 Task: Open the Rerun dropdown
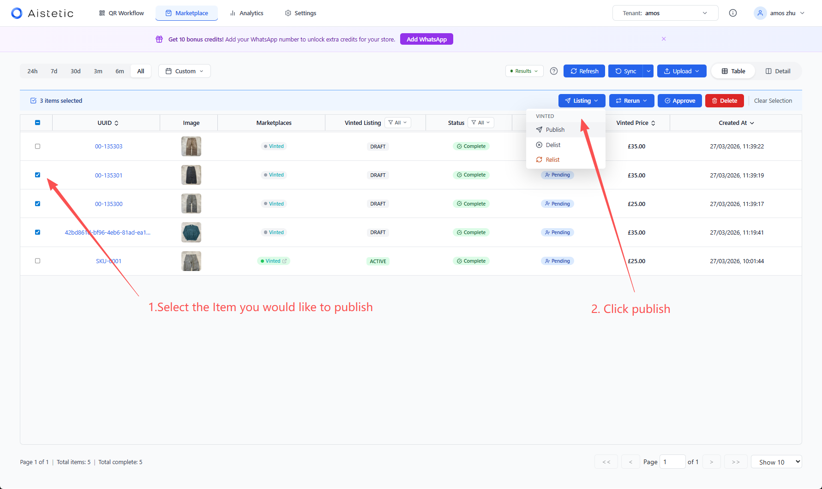pos(631,100)
